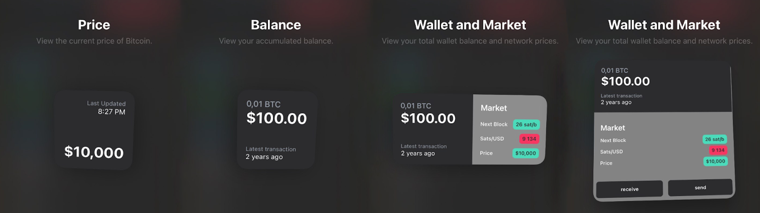Click the Market title in the tall widget with buttons
Viewport: 760px width, 213px height.
coord(613,128)
